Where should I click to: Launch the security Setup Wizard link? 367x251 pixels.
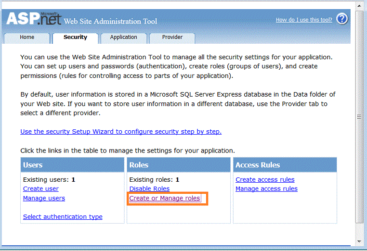[121, 132]
